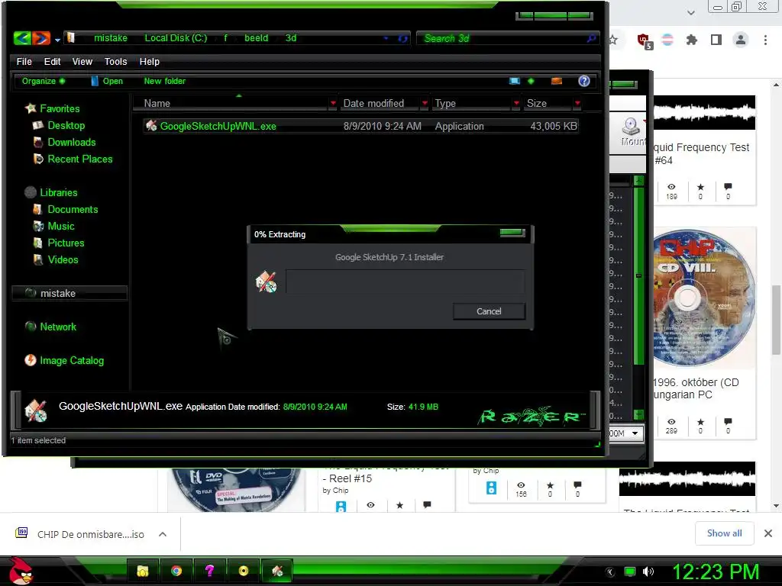Viewport: 782px width, 586px height.
Task: Open the Help menu
Action: click(x=149, y=61)
